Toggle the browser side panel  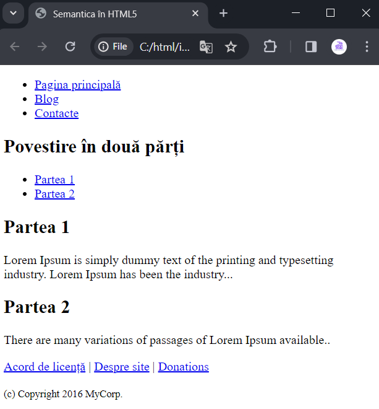tap(311, 46)
